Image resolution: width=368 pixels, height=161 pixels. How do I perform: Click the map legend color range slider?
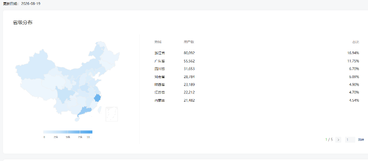click(x=68, y=132)
